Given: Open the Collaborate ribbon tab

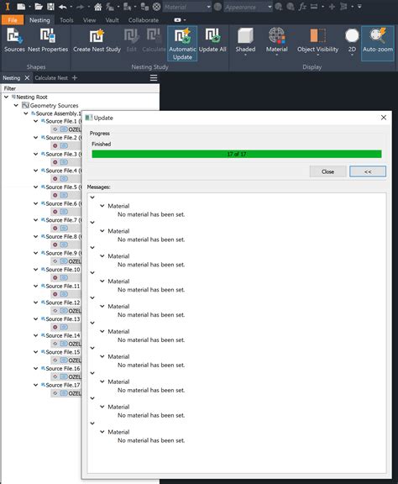Looking at the screenshot, I should click(144, 20).
